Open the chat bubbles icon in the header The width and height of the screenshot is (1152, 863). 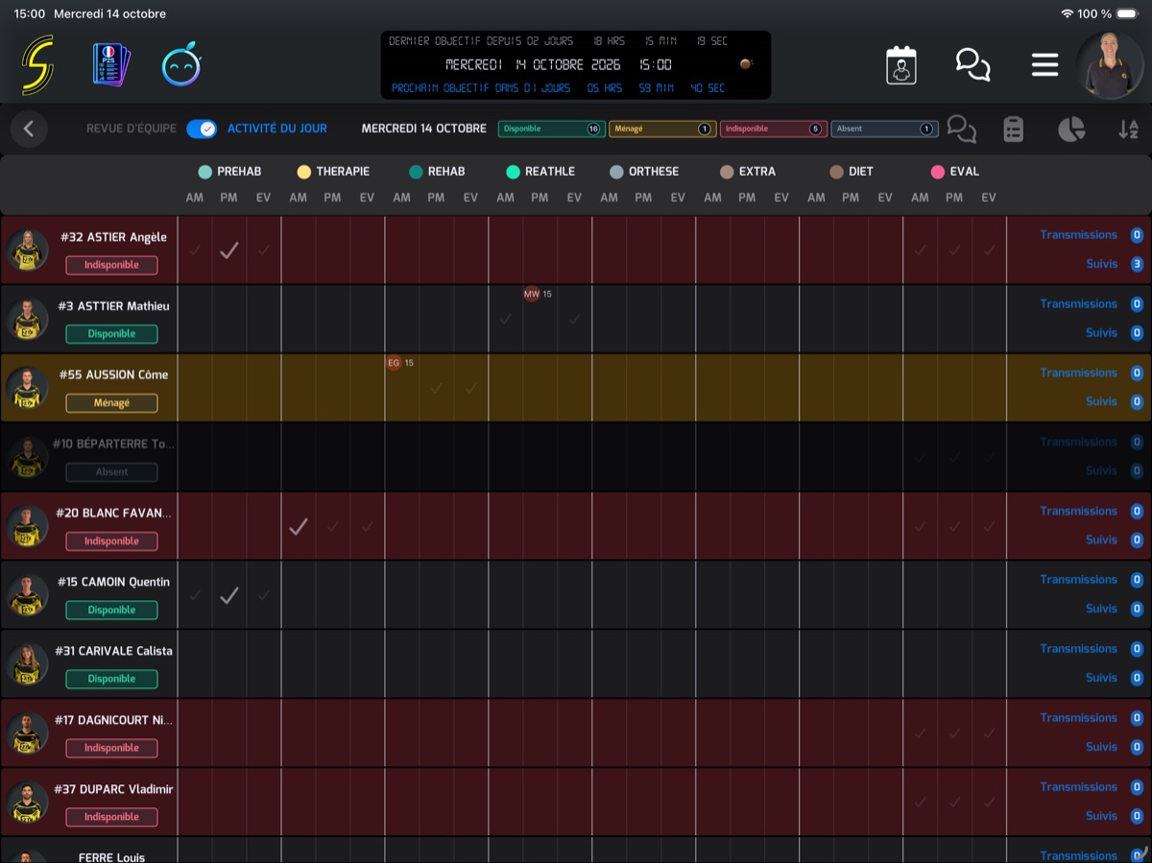point(972,65)
